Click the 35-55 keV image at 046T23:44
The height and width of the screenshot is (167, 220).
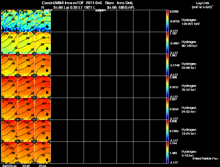click(10, 87)
